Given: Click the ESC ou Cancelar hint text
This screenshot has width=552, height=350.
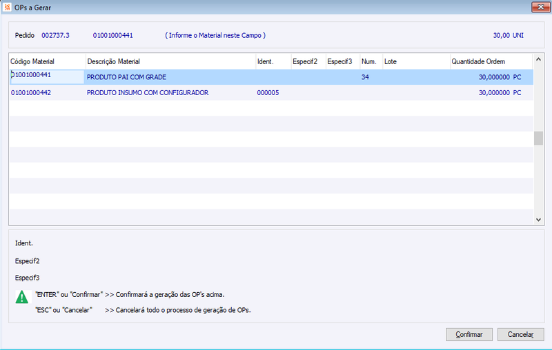Looking at the screenshot, I should pyautogui.click(x=143, y=310).
